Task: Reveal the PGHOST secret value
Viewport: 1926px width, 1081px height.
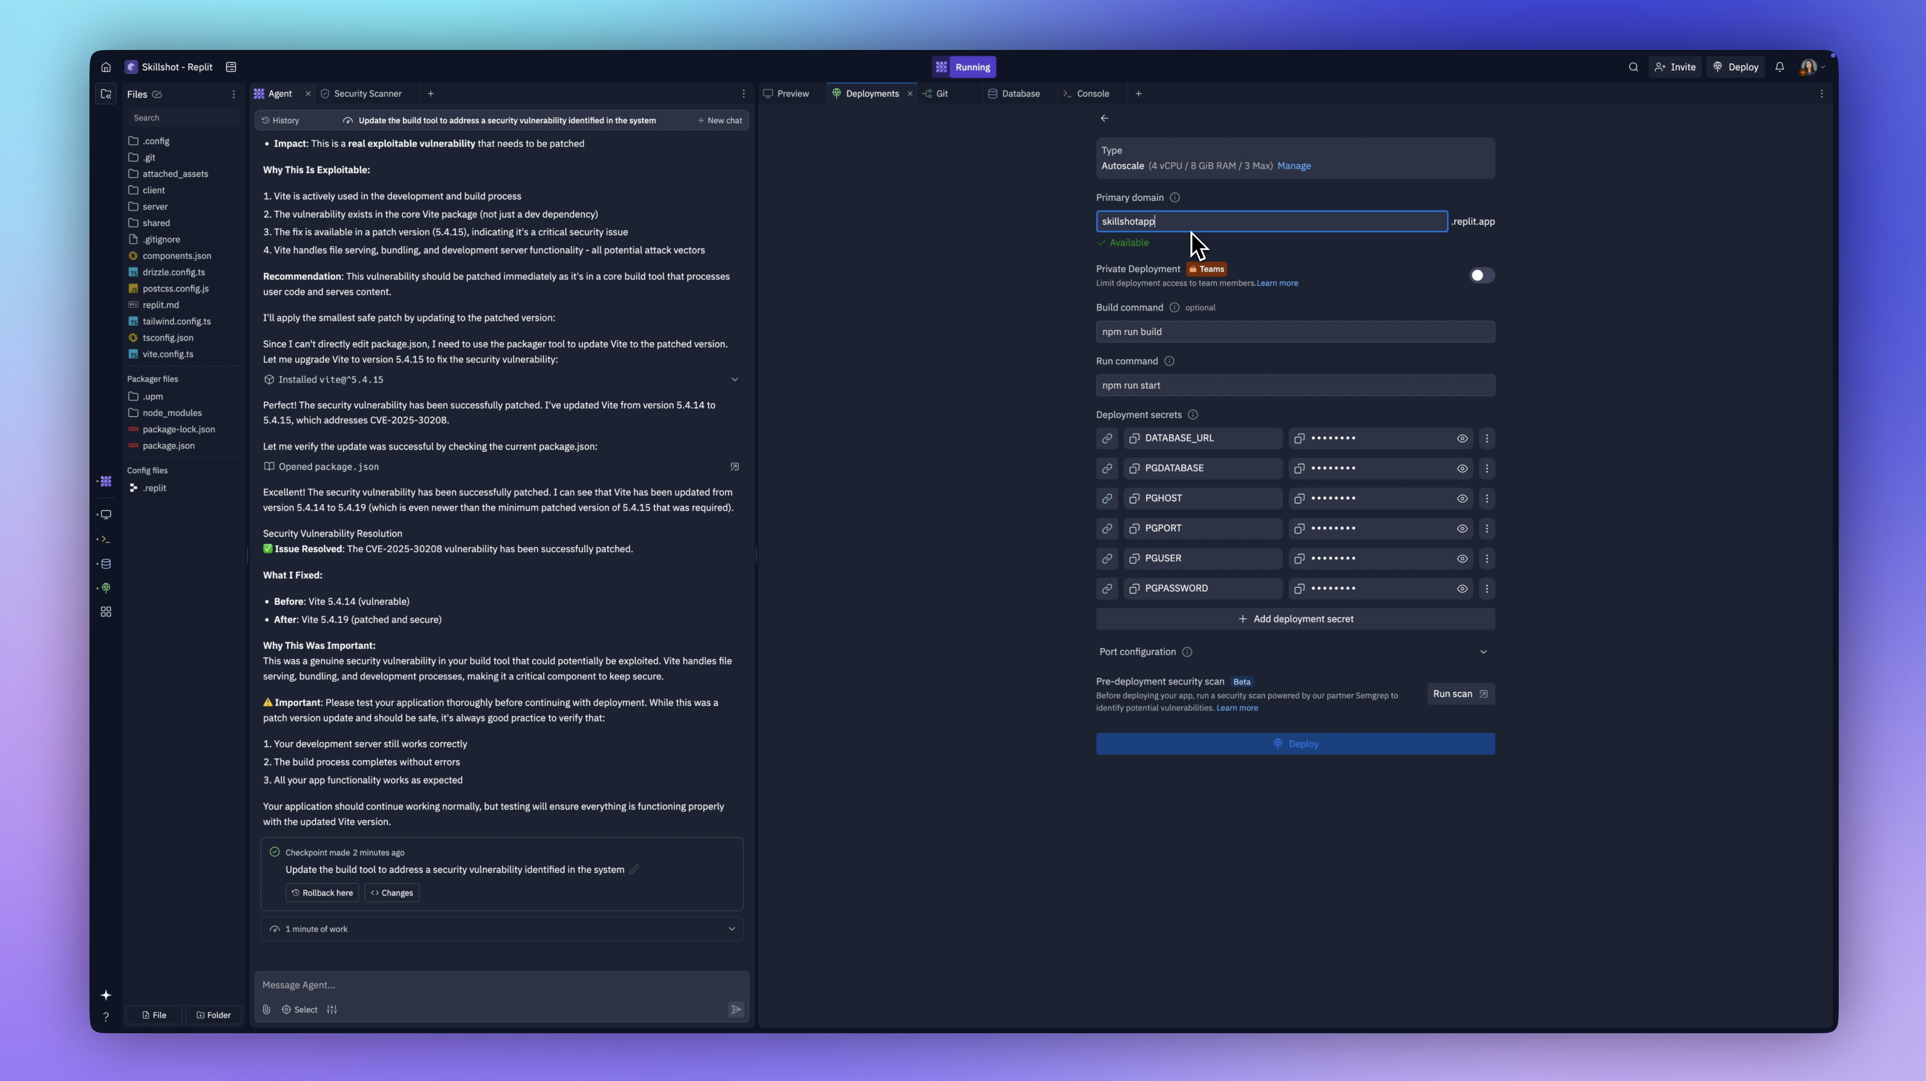Action: point(1461,499)
